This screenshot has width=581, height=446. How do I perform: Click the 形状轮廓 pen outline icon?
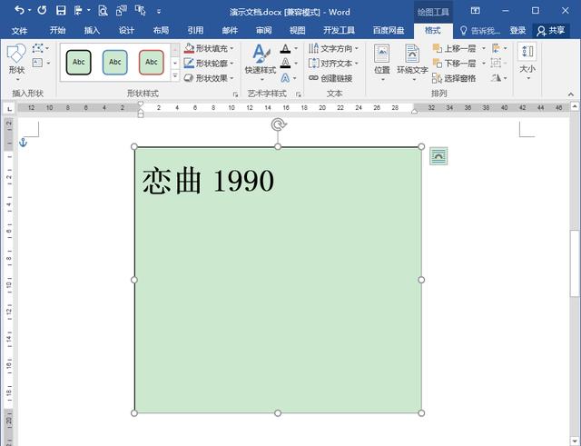(189, 63)
